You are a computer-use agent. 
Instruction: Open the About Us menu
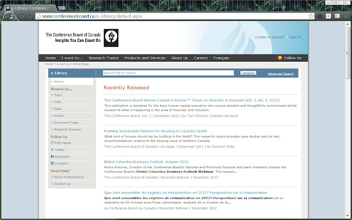coord(179,58)
